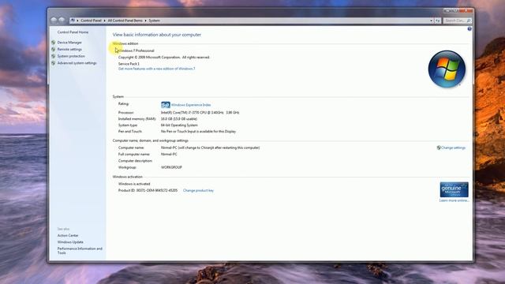Click the Change product key link
Viewport: 505px width, 284px height.
(198, 191)
